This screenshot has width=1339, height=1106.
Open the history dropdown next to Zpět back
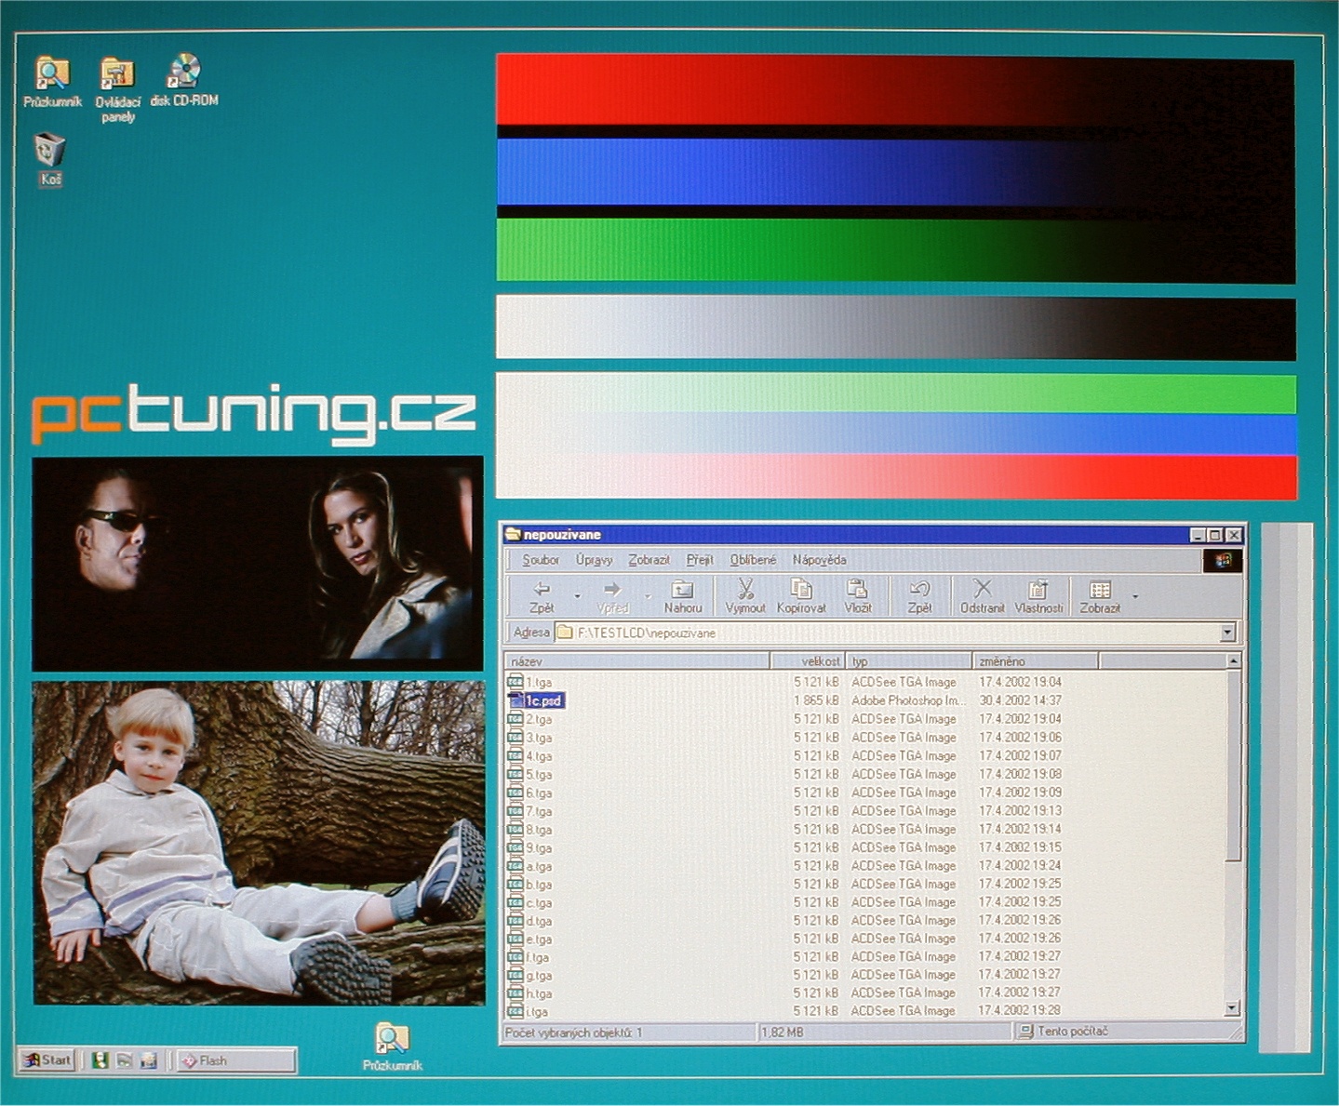578,596
